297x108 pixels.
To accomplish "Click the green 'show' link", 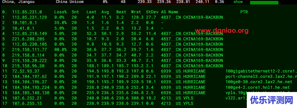I will pyautogui.click(x=238, y=2).
